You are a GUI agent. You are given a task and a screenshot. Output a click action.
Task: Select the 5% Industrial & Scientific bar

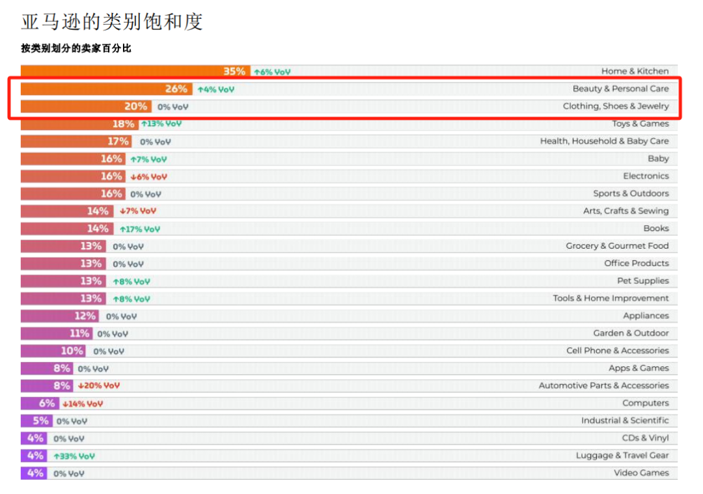click(x=36, y=421)
